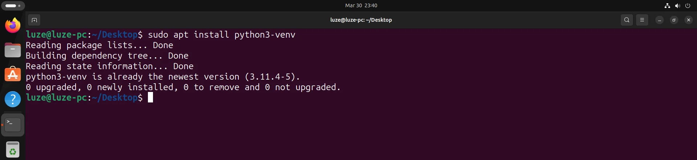Open Firefox from the dock
This screenshot has height=160, width=697.
click(13, 25)
